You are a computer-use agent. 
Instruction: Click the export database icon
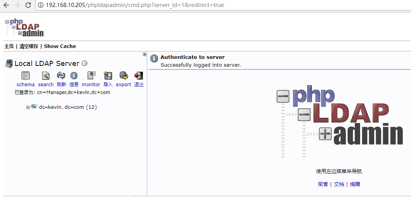pos(124,76)
